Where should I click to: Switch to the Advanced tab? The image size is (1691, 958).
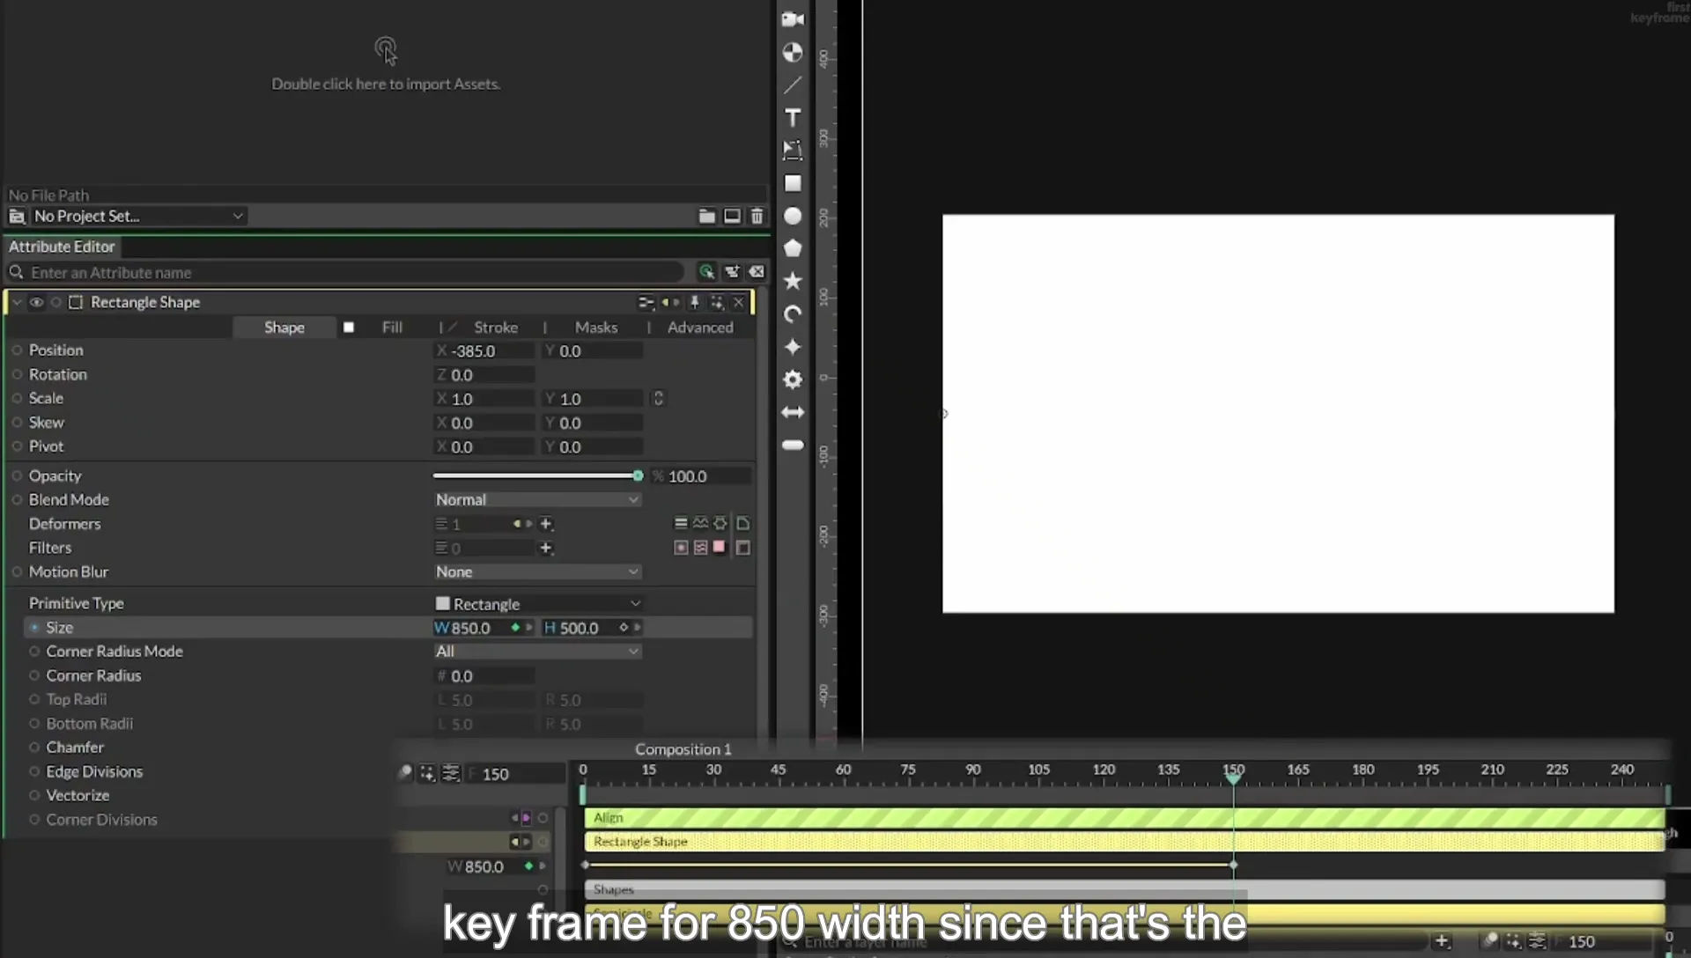(x=700, y=327)
